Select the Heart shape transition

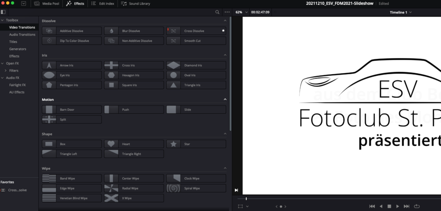point(134,144)
